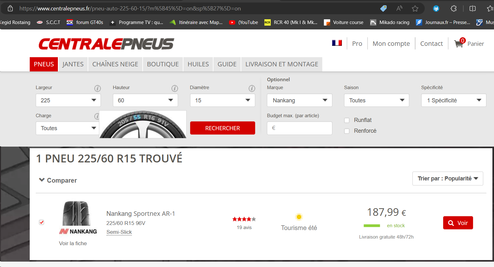Open the Contact link
Screen dimensions: 494x267
click(431, 44)
